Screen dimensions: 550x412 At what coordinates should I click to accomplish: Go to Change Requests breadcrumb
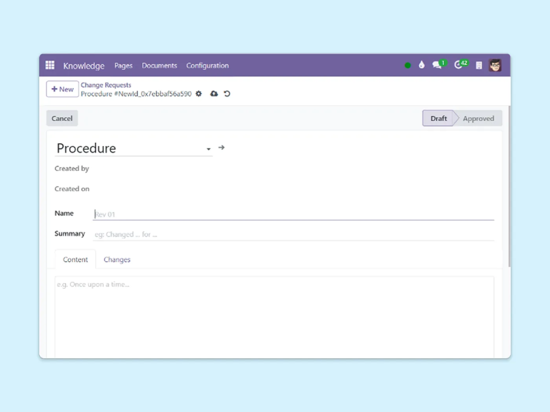[x=106, y=85]
